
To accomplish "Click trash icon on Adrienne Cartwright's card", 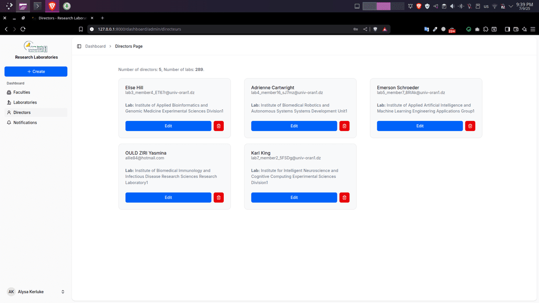I will point(344,126).
